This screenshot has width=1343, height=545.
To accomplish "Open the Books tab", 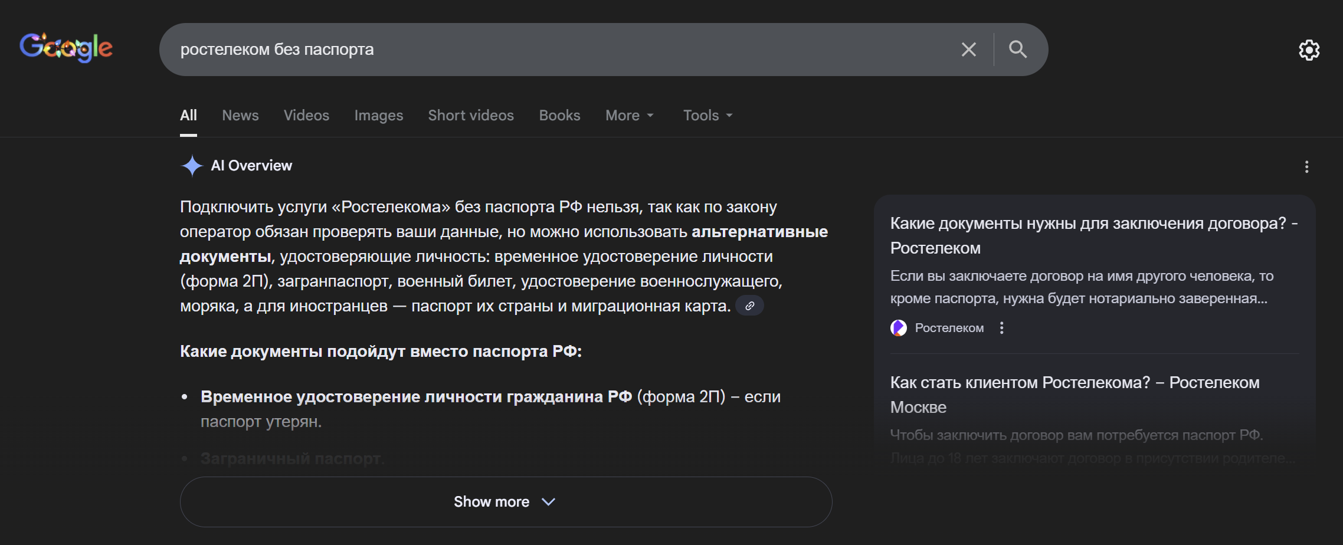I will (559, 116).
